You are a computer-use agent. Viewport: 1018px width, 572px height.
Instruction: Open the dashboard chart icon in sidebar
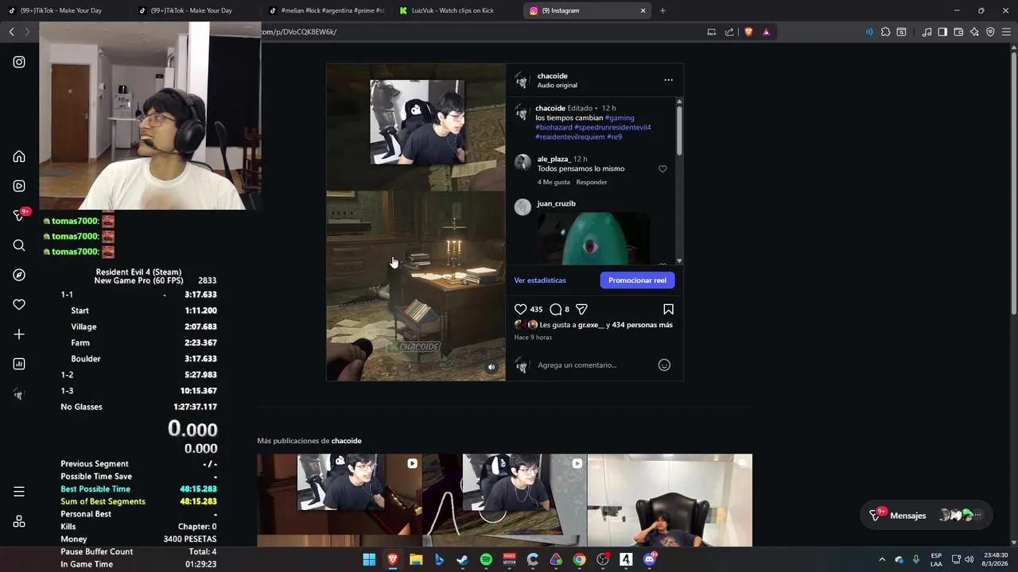coord(19,364)
